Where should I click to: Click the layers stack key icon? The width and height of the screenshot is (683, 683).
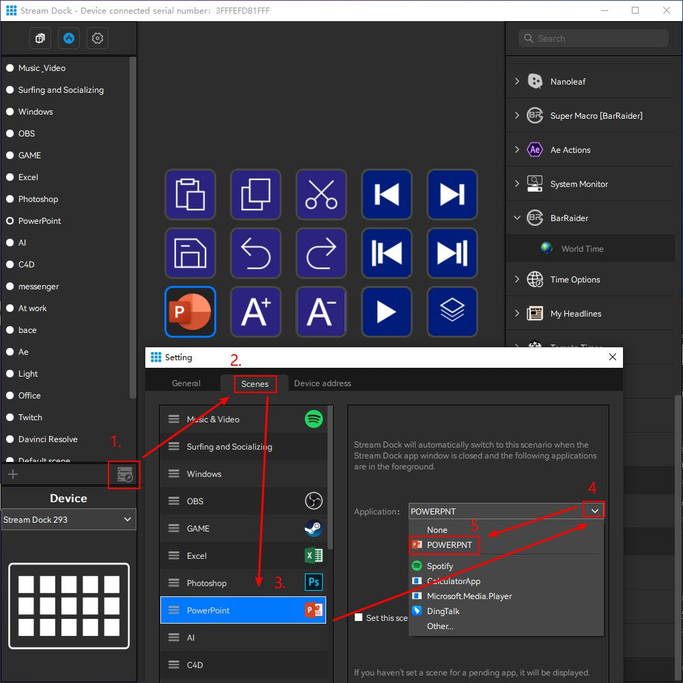click(452, 312)
